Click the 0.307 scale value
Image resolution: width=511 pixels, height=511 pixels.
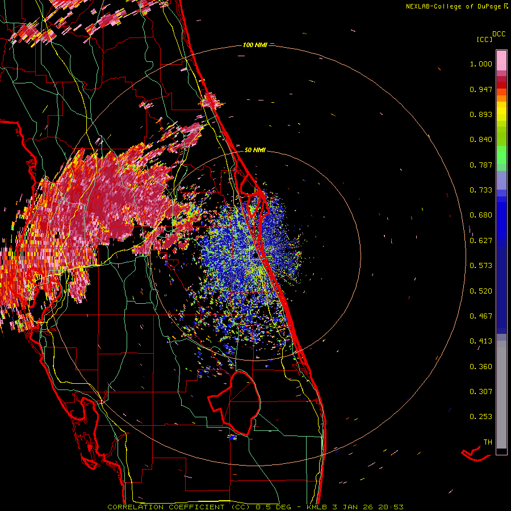tap(481, 392)
